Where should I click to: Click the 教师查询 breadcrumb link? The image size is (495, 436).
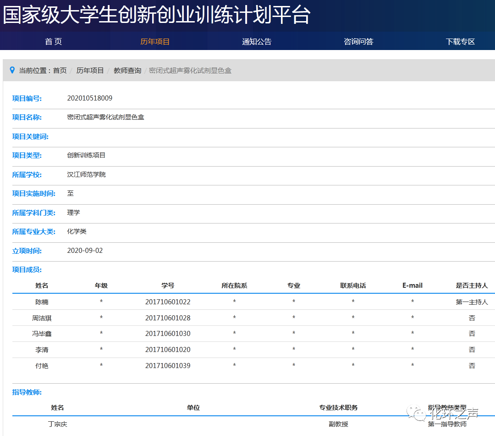[127, 71]
